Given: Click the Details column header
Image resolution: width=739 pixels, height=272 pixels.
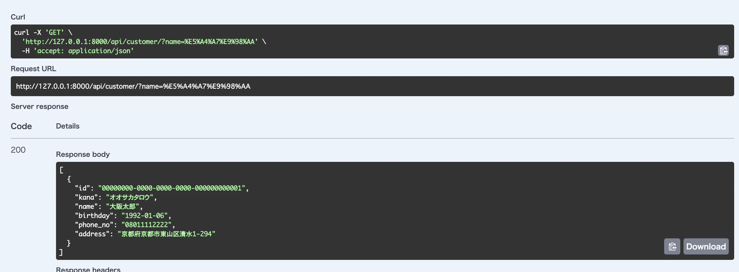Looking at the screenshot, I should [68, 126].
